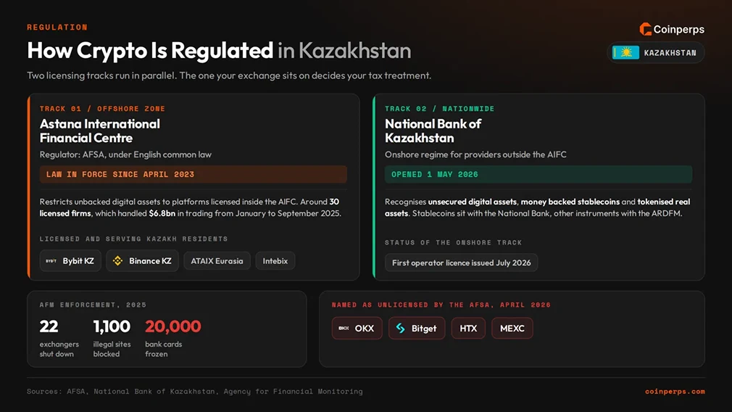Open the coinperps.com link
732x412 pixels.
[x=675, y=392]
